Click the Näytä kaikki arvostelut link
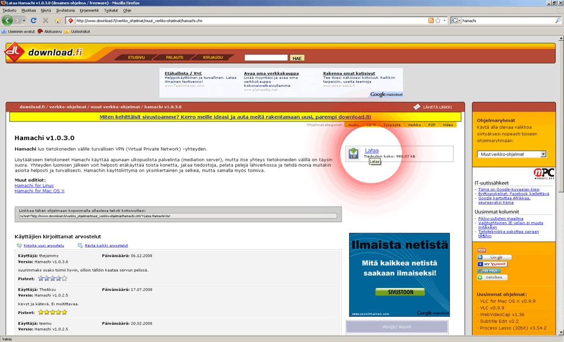 coord(106,245)
